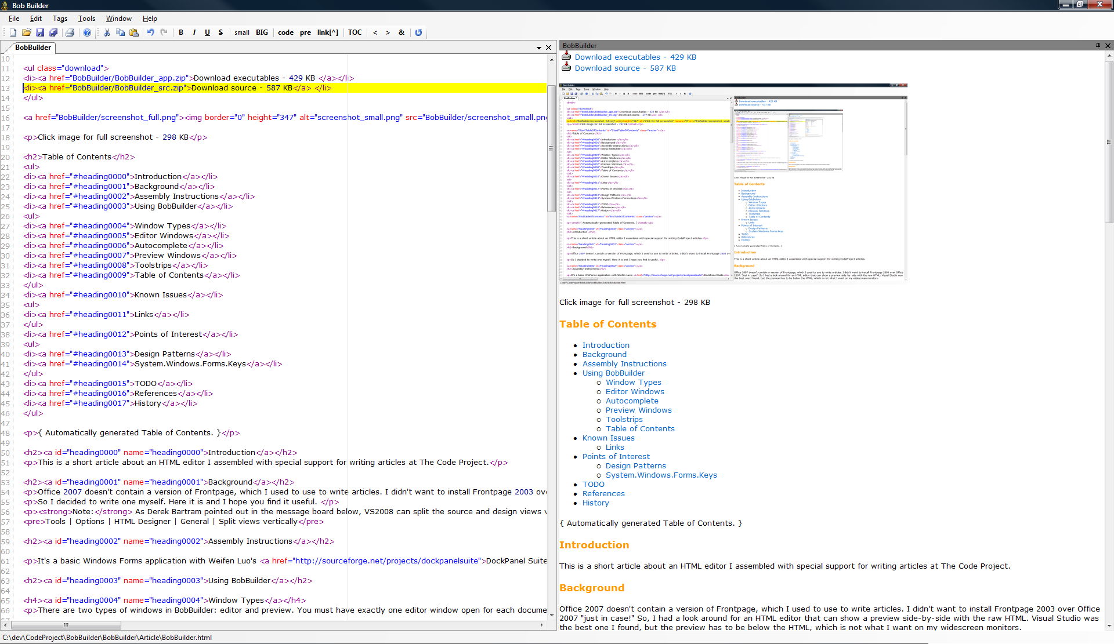The image size is (1114, 644).
Task: Paste with the clipboard icon
Action: (134, 32)
